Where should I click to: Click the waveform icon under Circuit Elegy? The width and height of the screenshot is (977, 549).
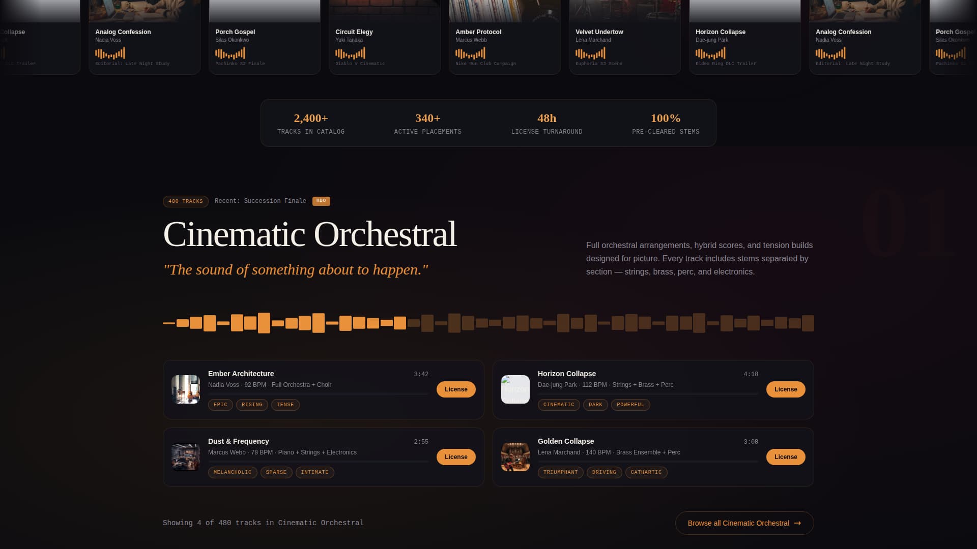pos(349,52)
